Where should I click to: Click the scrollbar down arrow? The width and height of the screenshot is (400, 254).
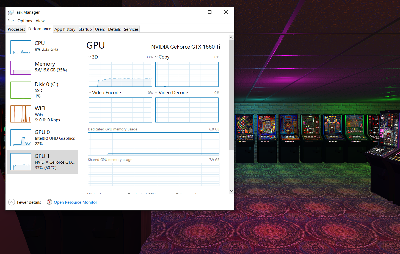click(231, 191)
